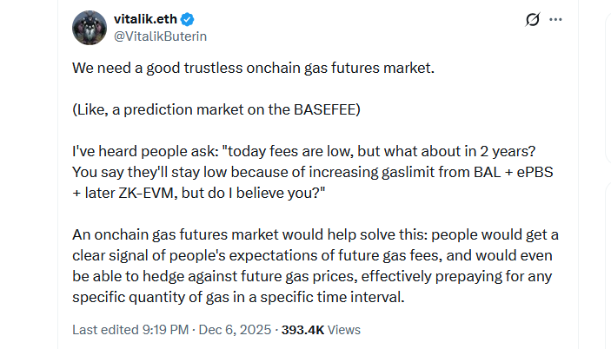Open the @VitalikButerin handle link
This screenshot has width=611, height=349.
(x=161, y=36)
